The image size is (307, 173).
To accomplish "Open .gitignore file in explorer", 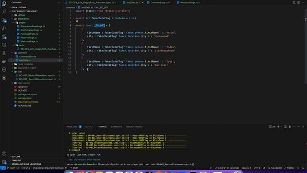I will coord(23,87).
